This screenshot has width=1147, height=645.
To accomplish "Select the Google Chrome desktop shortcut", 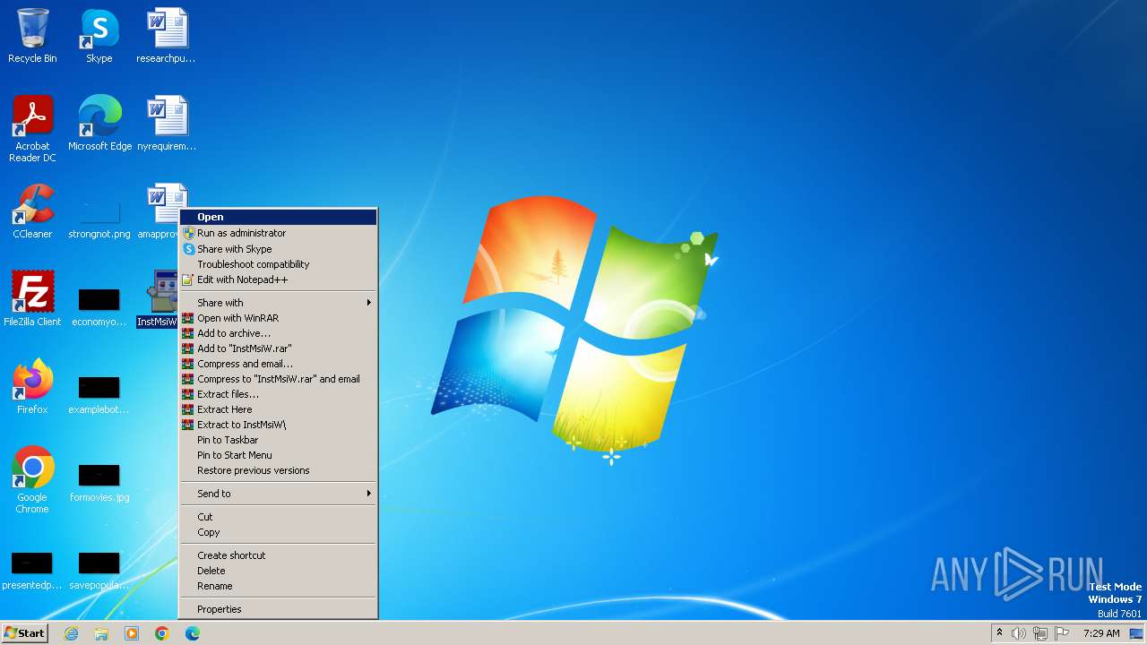I will [x=32, y=480].
